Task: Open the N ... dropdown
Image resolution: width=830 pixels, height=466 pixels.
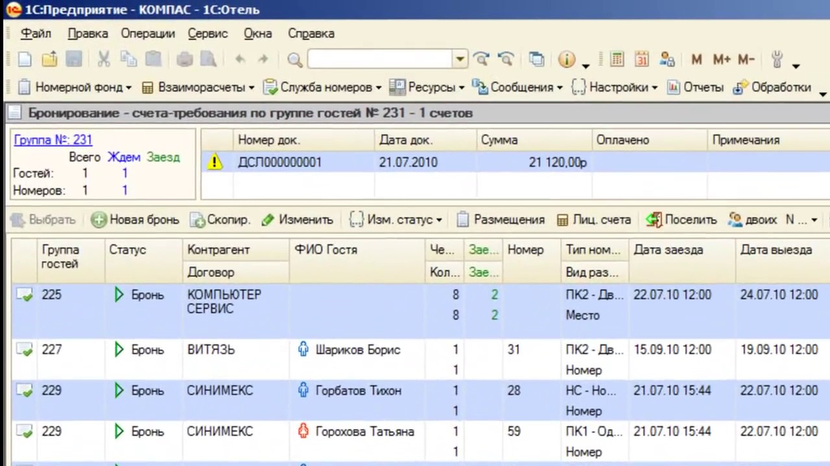Action: click(x=801, y=220)
